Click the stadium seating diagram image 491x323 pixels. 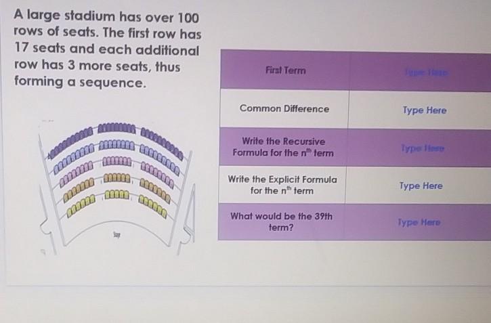click(116, 188)
